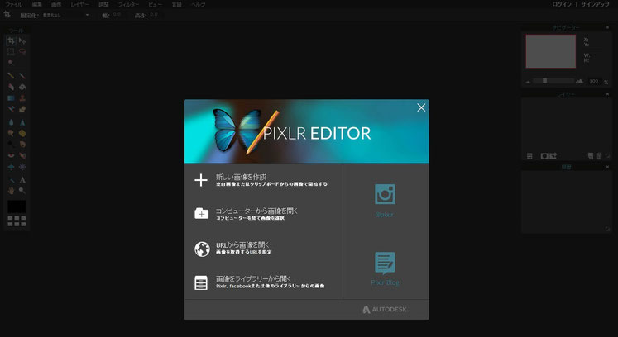Image resolution: width=618 pixels, height=337 pixels.
Task: Click the サインアップ link
Action: [595, 4]
